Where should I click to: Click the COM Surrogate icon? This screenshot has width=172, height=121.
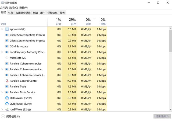point(7,46)
